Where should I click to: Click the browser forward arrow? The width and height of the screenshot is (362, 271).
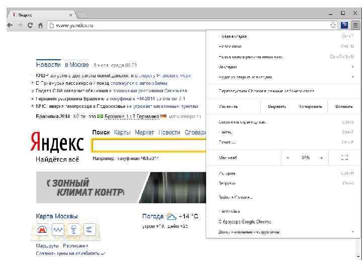(x=20, y=25)
